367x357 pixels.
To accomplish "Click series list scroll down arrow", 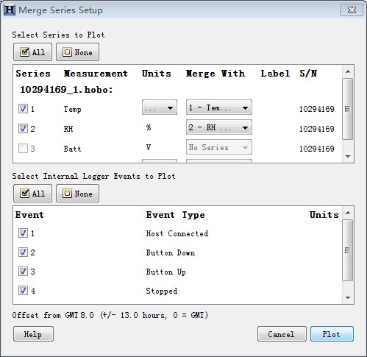I will (348, 156).
